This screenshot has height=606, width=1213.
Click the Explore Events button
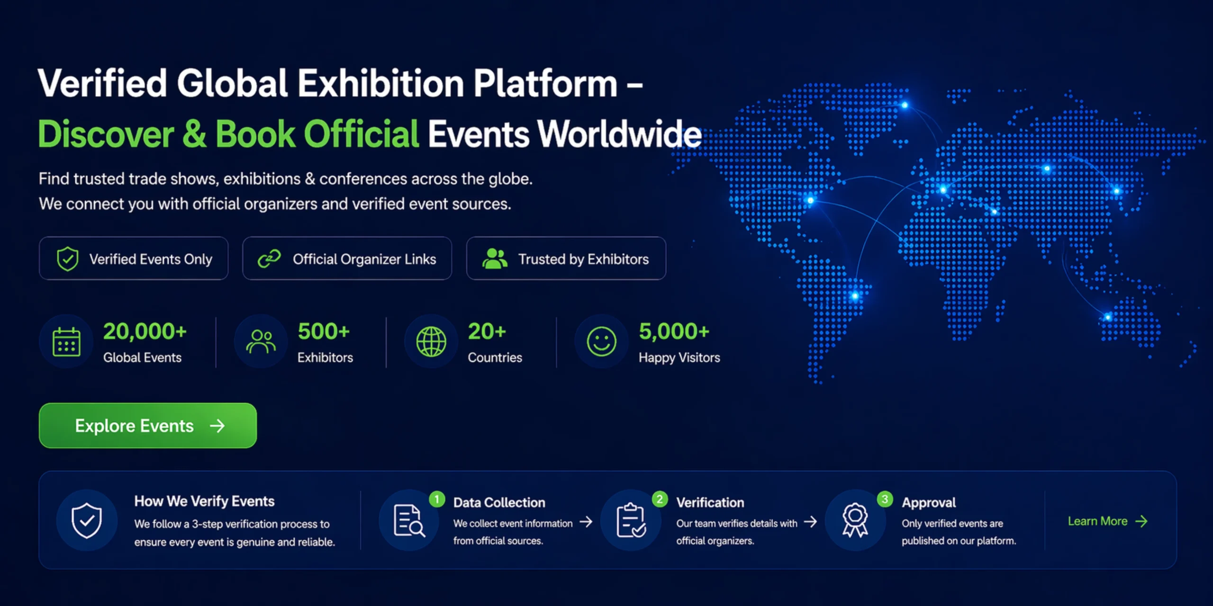point(147,426)
